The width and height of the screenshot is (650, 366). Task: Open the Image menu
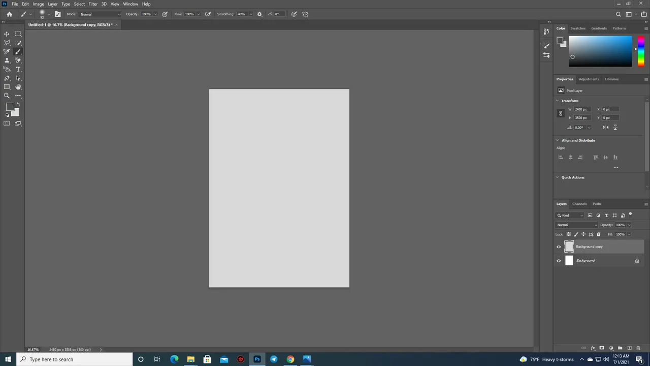point(39,4)
